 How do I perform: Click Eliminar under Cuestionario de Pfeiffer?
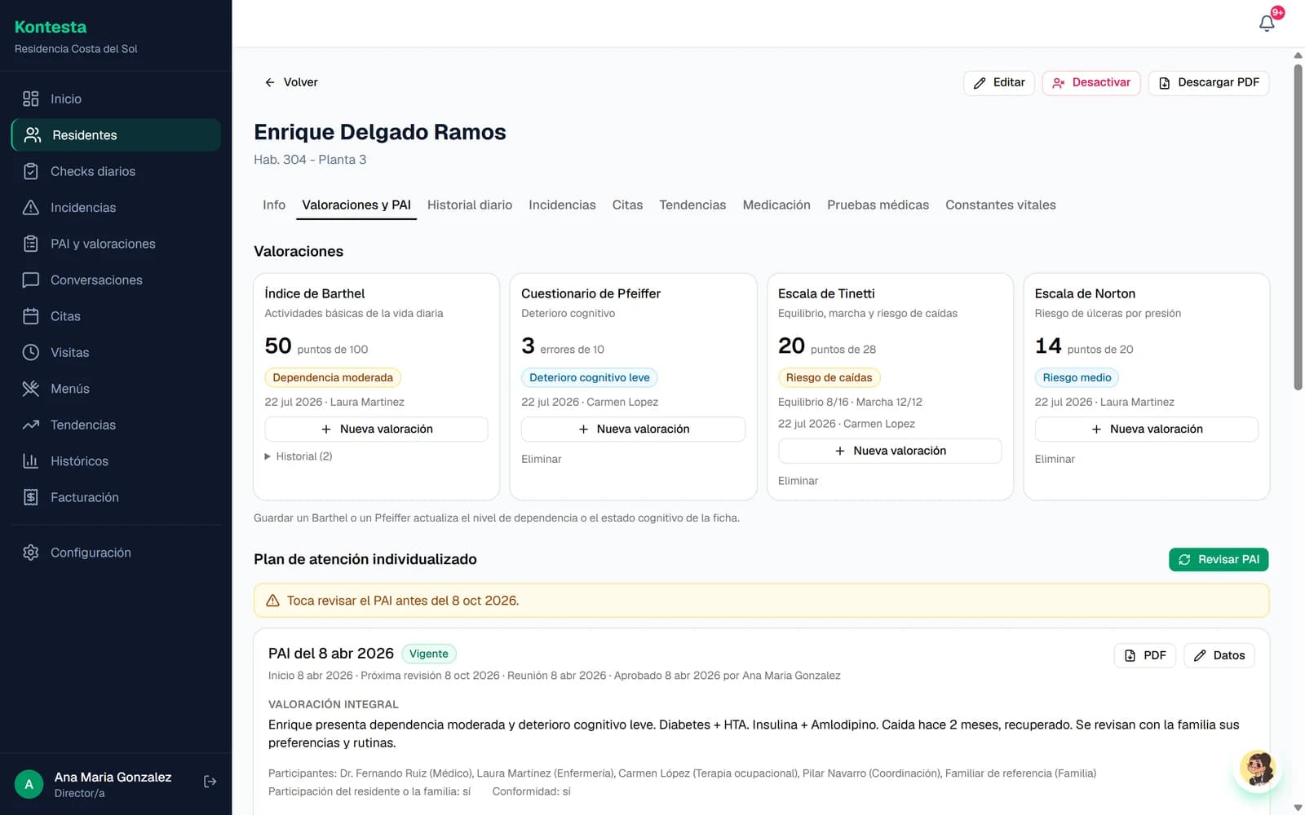tap(542, 459)
